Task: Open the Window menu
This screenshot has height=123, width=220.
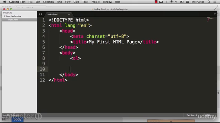Action: coord(107,2)
